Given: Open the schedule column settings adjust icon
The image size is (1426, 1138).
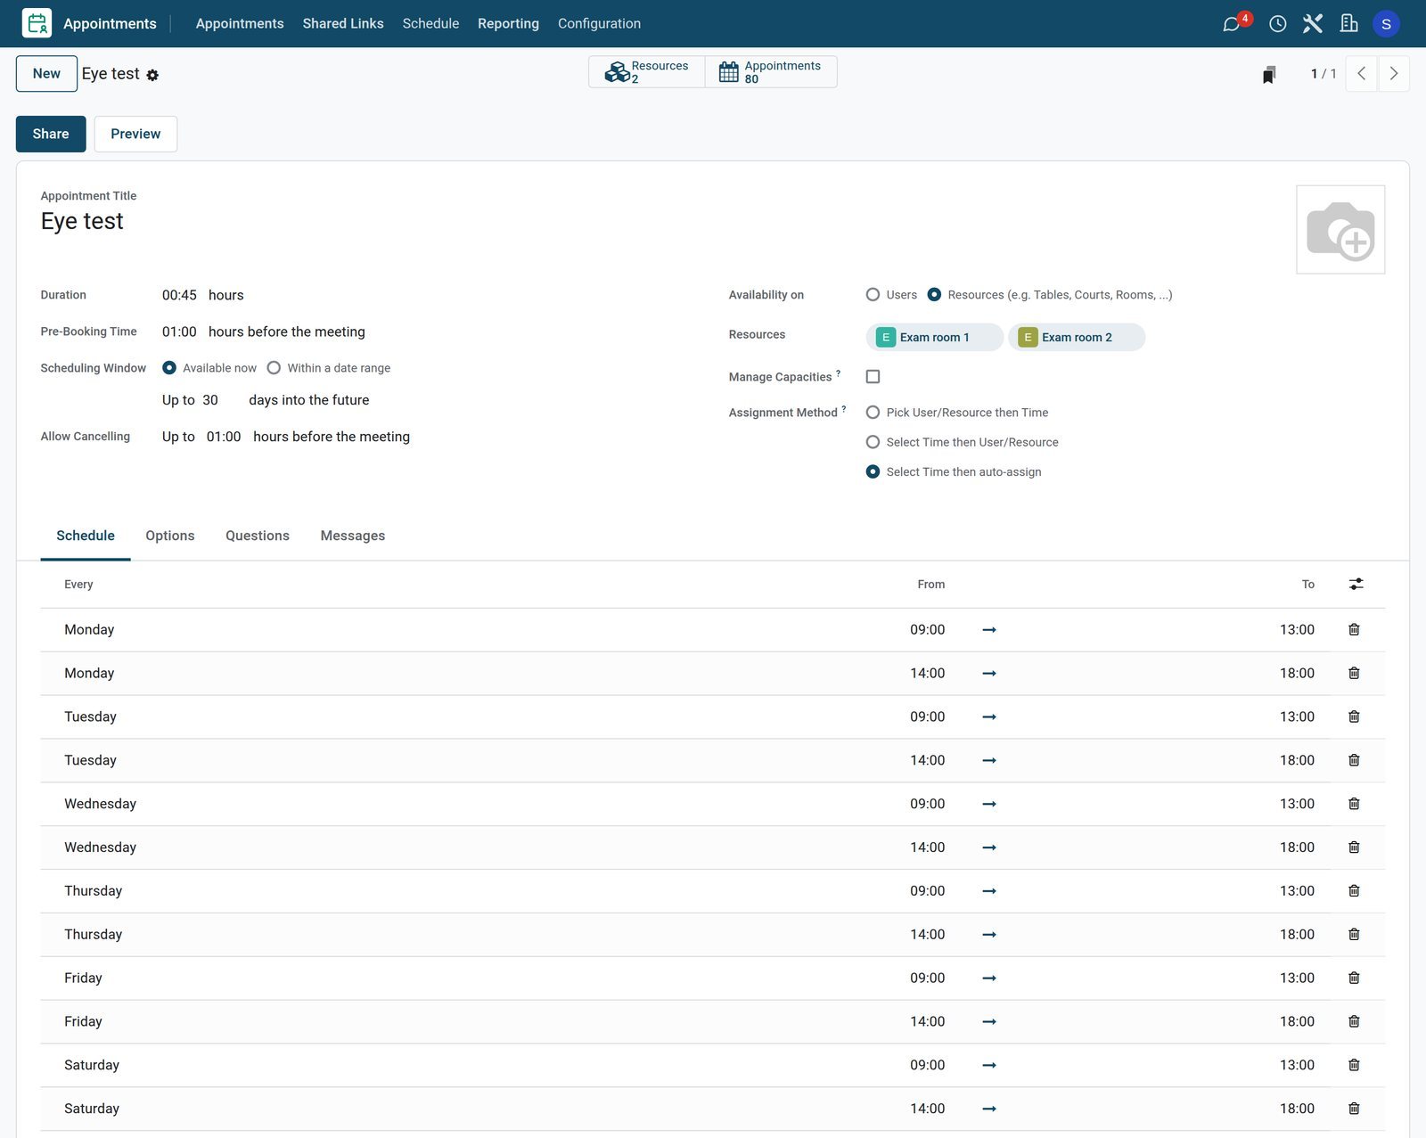Looking at the screenshot, I should point(1356,584).
